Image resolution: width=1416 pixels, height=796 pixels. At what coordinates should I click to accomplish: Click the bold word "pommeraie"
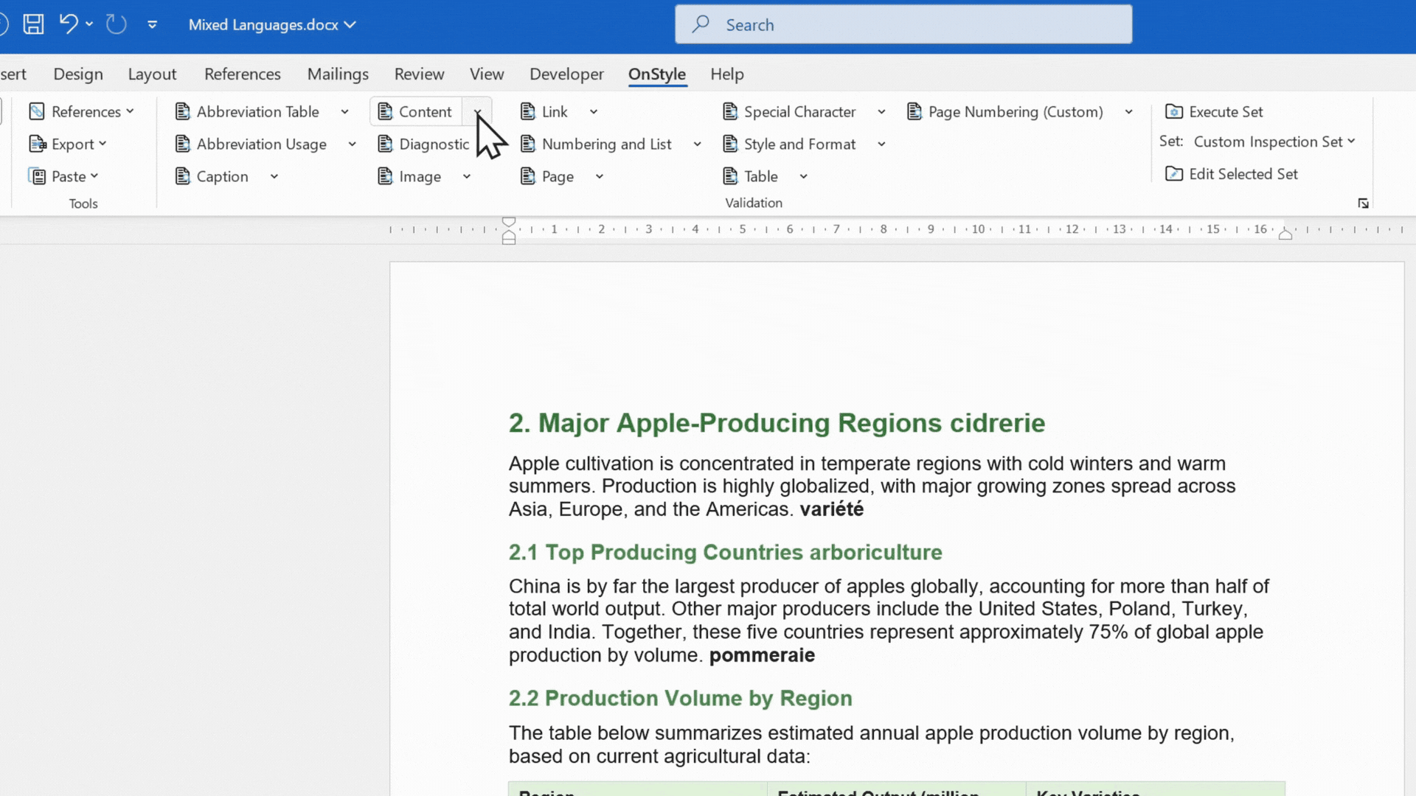pyautogui.click(x=762, y=655)
